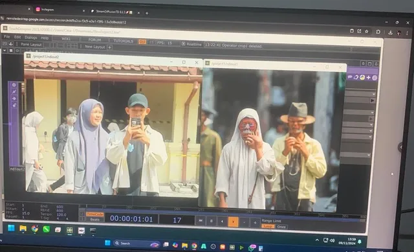414x252 pixels.
Task: Click the orange play forward button
Action: tap(233, 222)
